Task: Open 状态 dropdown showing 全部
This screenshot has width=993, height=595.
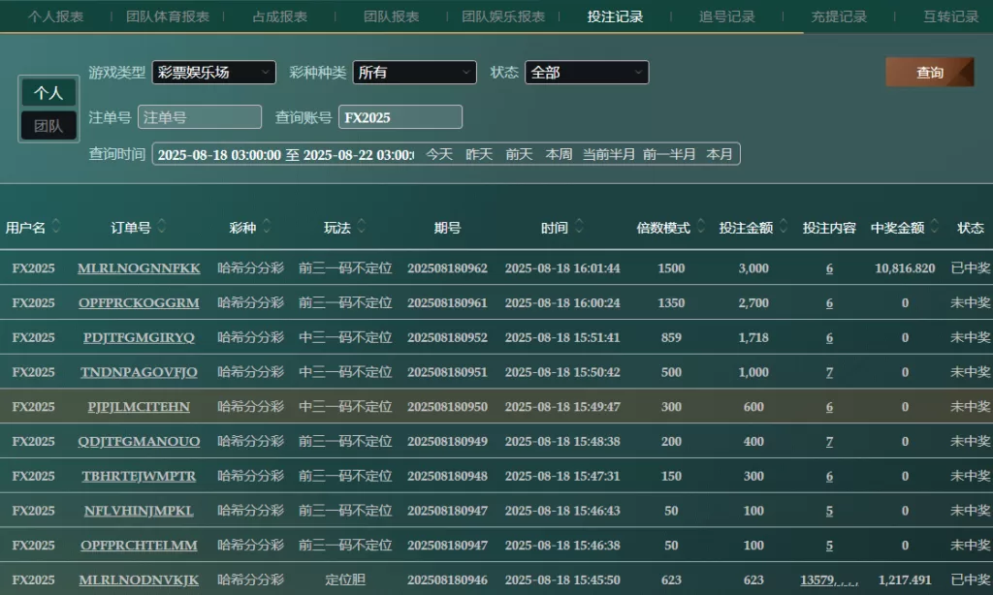Action: tap(587, 72)
